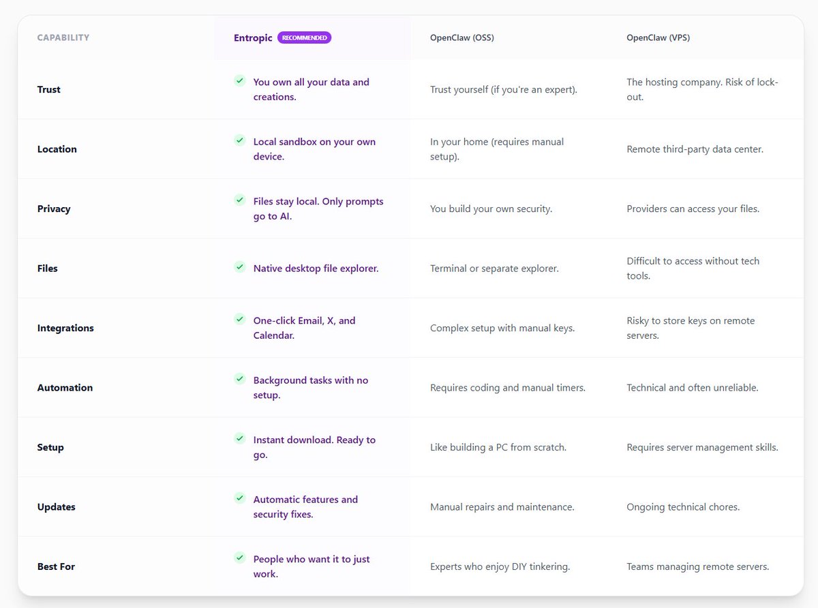This screenshot has width=818, height=608.
Task: Select 'One-click Email, X, and Calendar.'
Action: click(304, 328)
